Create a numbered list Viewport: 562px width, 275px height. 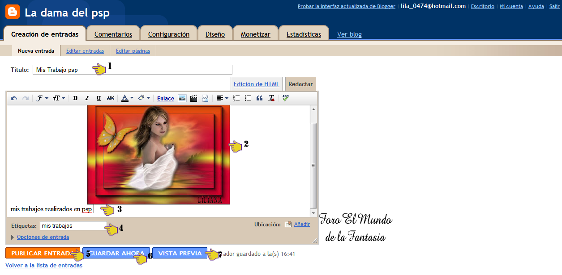click(x=237, y=98)
